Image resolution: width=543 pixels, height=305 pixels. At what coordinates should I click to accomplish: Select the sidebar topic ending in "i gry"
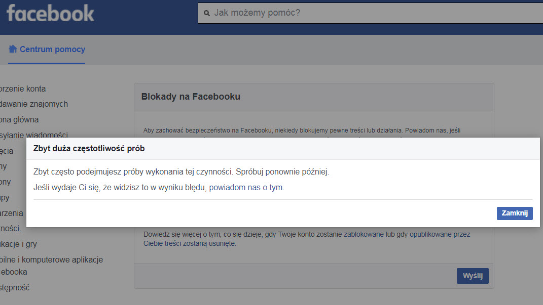tap(19, 244)
